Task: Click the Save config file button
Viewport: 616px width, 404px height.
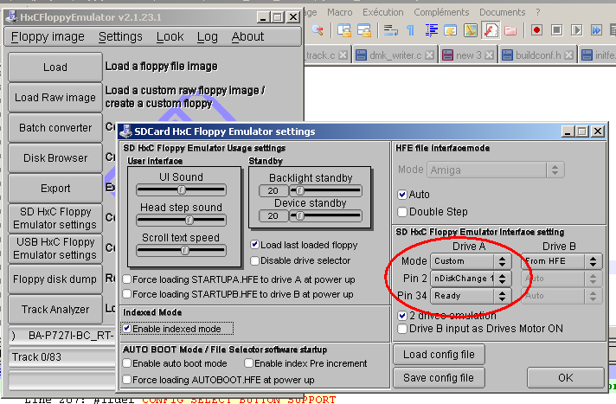Action: [439, 378]
